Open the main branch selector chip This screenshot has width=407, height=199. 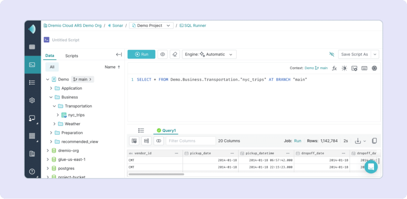(x=83, y=79)
